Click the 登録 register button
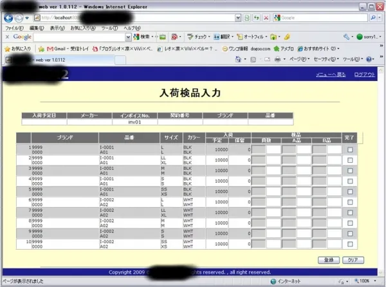This screenshot has height=287, width=386. pyautogui.click(x=329, y=260)
